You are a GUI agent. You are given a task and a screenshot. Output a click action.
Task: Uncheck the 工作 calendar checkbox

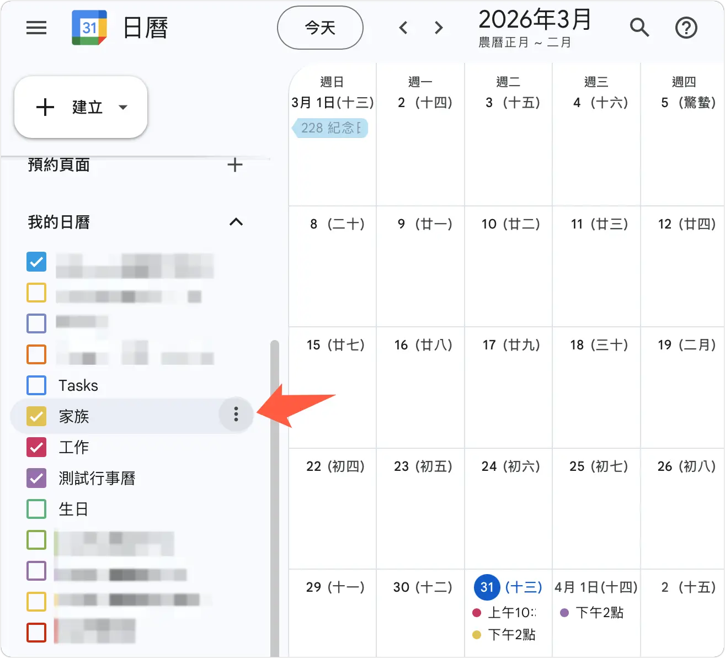click(x=36, y=447)
